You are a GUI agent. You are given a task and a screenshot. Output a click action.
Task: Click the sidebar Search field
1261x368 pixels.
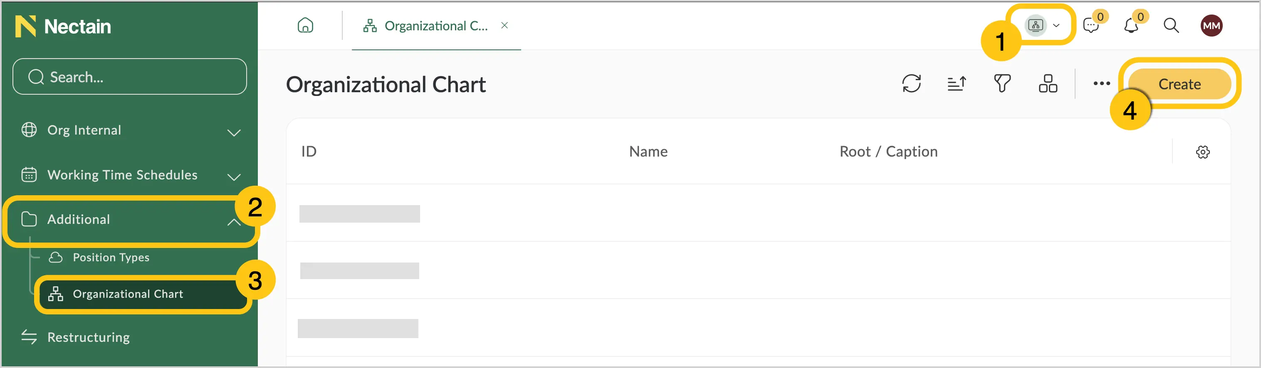click(x=130, y=77)
